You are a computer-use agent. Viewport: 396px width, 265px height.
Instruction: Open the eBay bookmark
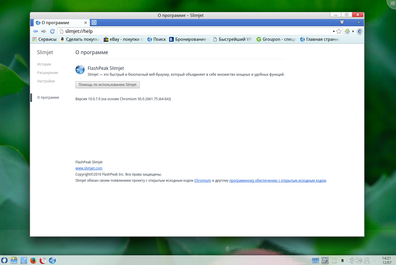pos(123,39)
